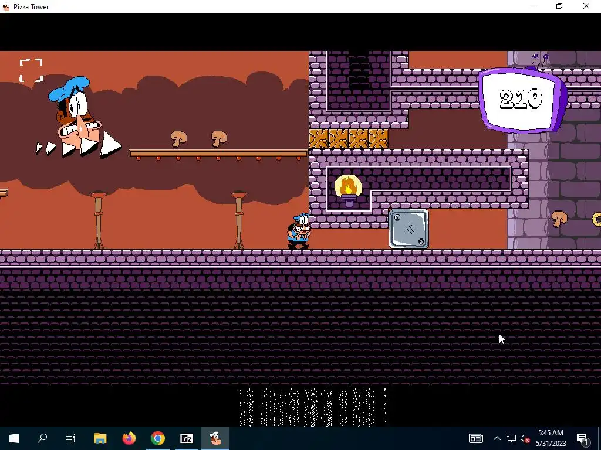Open network status tray icon

click(x=511, y=438)
